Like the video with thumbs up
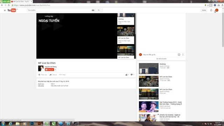The width and height of the screenshot is (224, 126). [126, 75]
